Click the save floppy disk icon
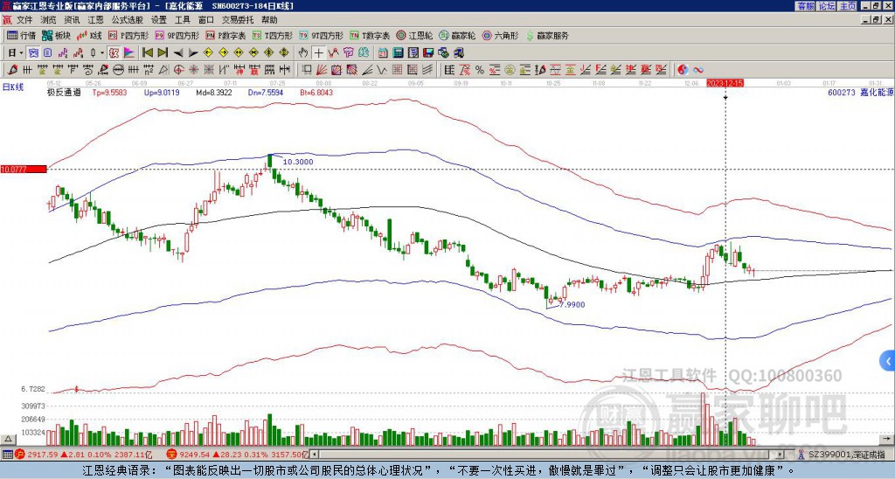This screenshot has width=895, height=479. tap(428, 52)
